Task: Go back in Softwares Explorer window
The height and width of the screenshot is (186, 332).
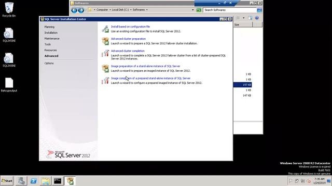Action: point(74,10)
